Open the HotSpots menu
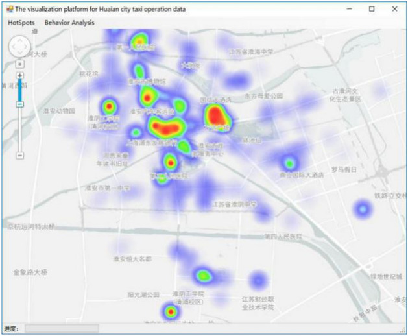The width and height of the screenshot is (408, 336). 21,23
